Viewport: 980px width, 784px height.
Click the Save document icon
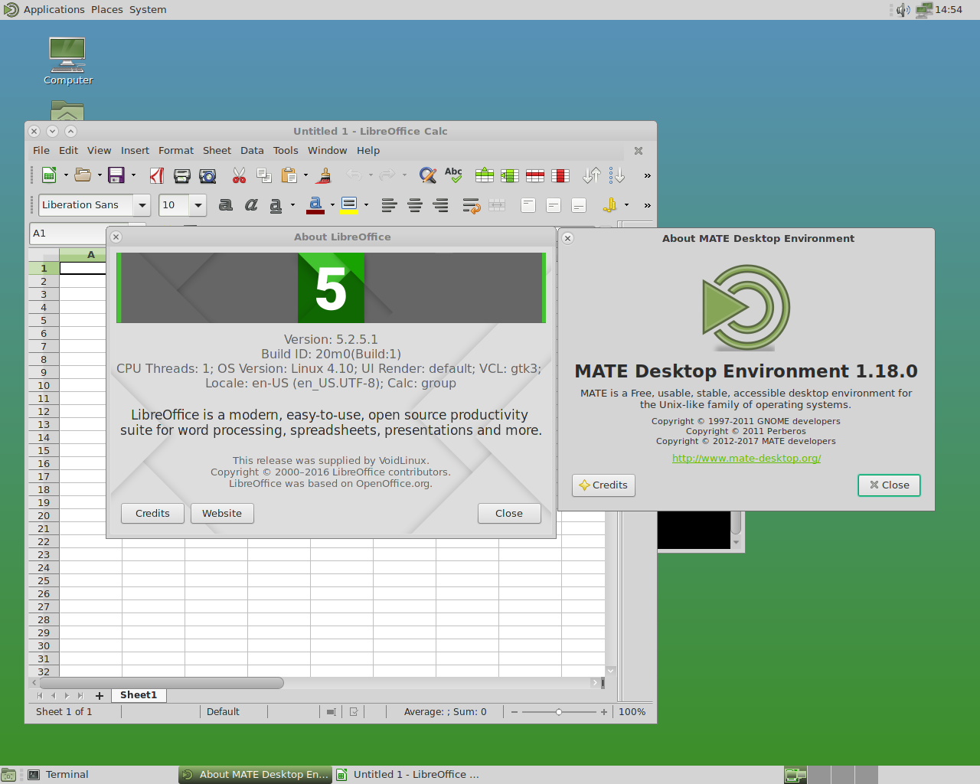pos(116,175)
